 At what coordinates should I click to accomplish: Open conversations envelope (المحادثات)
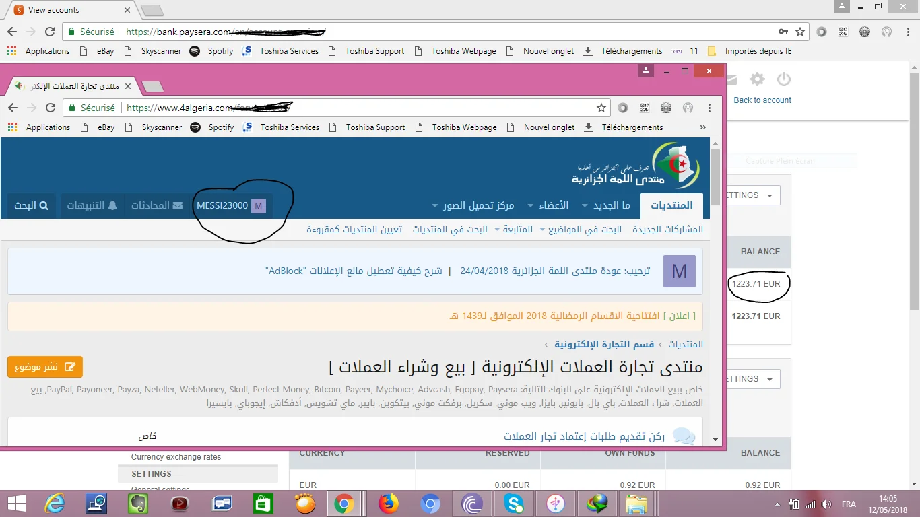156,205
